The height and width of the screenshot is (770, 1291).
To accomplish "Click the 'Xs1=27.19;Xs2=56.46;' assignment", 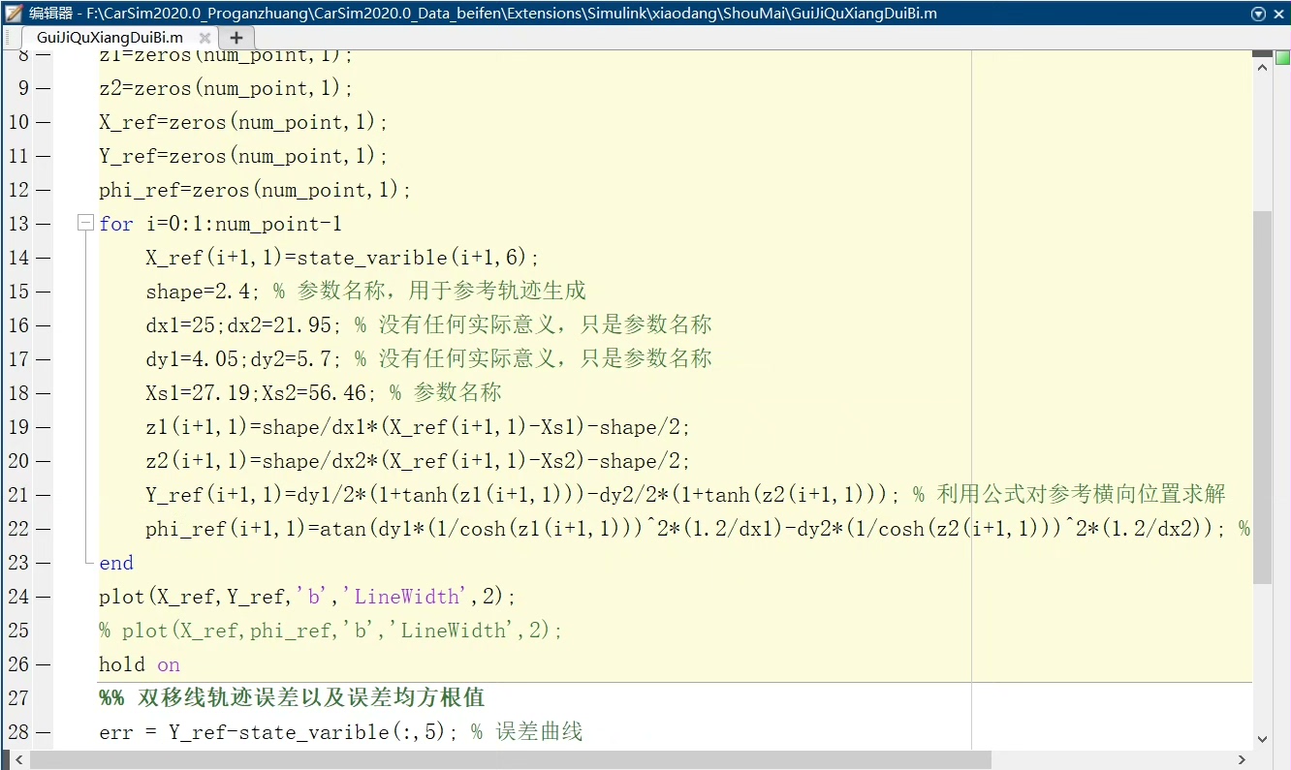I will pyautogui.click(x=262, y=393).
